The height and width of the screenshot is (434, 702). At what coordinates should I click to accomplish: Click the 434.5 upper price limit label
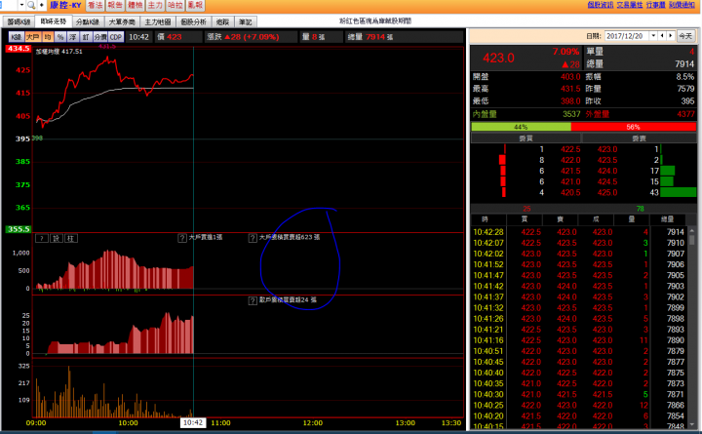(18, 49)
